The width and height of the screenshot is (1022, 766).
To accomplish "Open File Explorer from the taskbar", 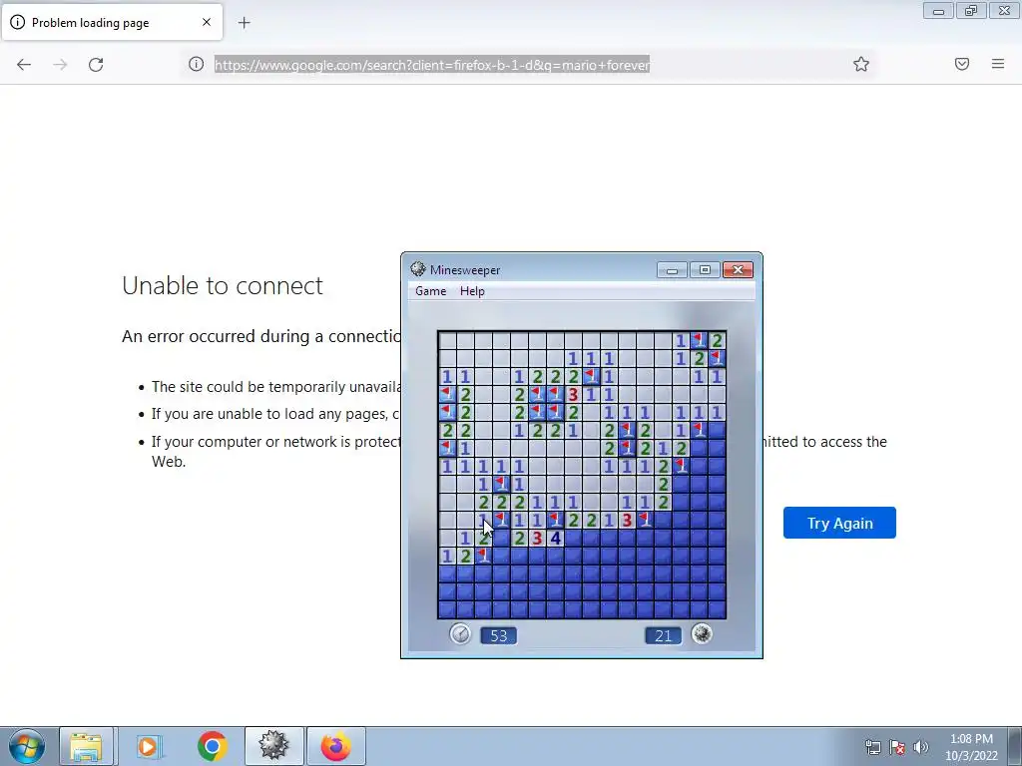I will click(x=87, y=746).
